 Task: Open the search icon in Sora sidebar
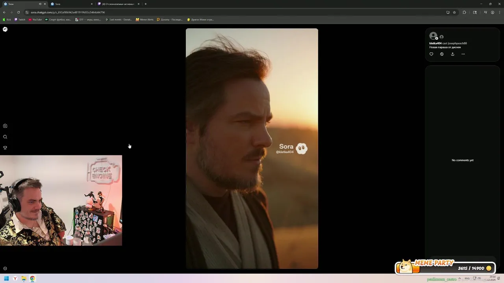5,137
